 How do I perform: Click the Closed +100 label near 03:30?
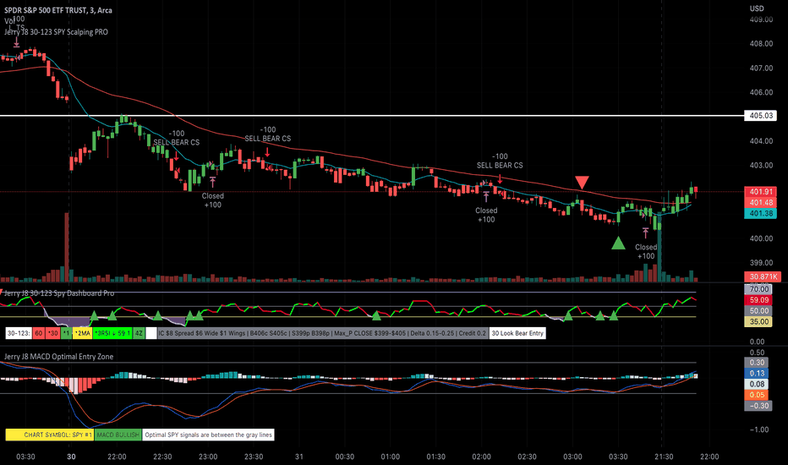tap(646, 251)
